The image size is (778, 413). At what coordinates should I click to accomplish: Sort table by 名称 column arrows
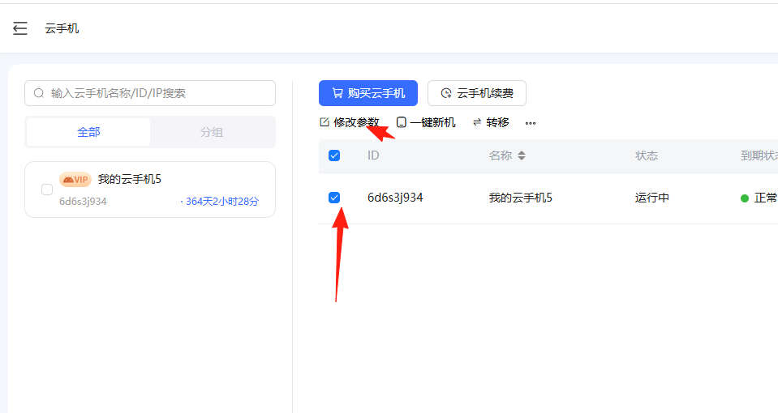[x=522, y=155]
